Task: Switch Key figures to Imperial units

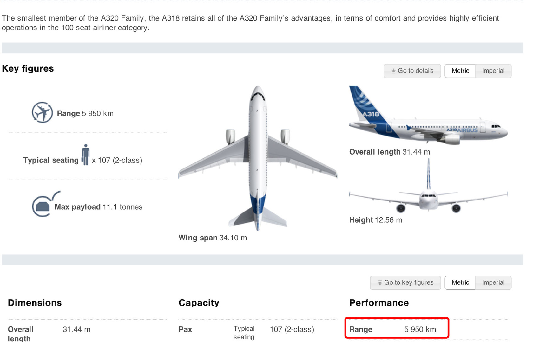Action: (x=493, y=71)
